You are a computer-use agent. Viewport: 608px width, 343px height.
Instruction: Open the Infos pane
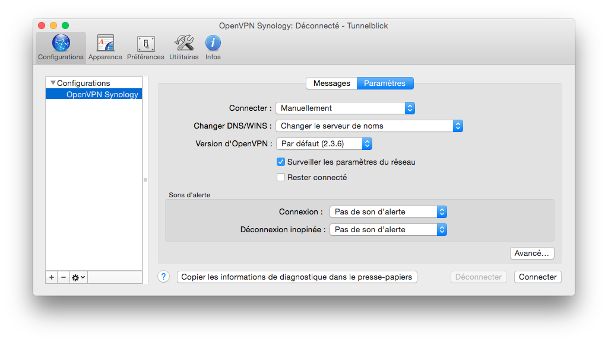[213, 47]
